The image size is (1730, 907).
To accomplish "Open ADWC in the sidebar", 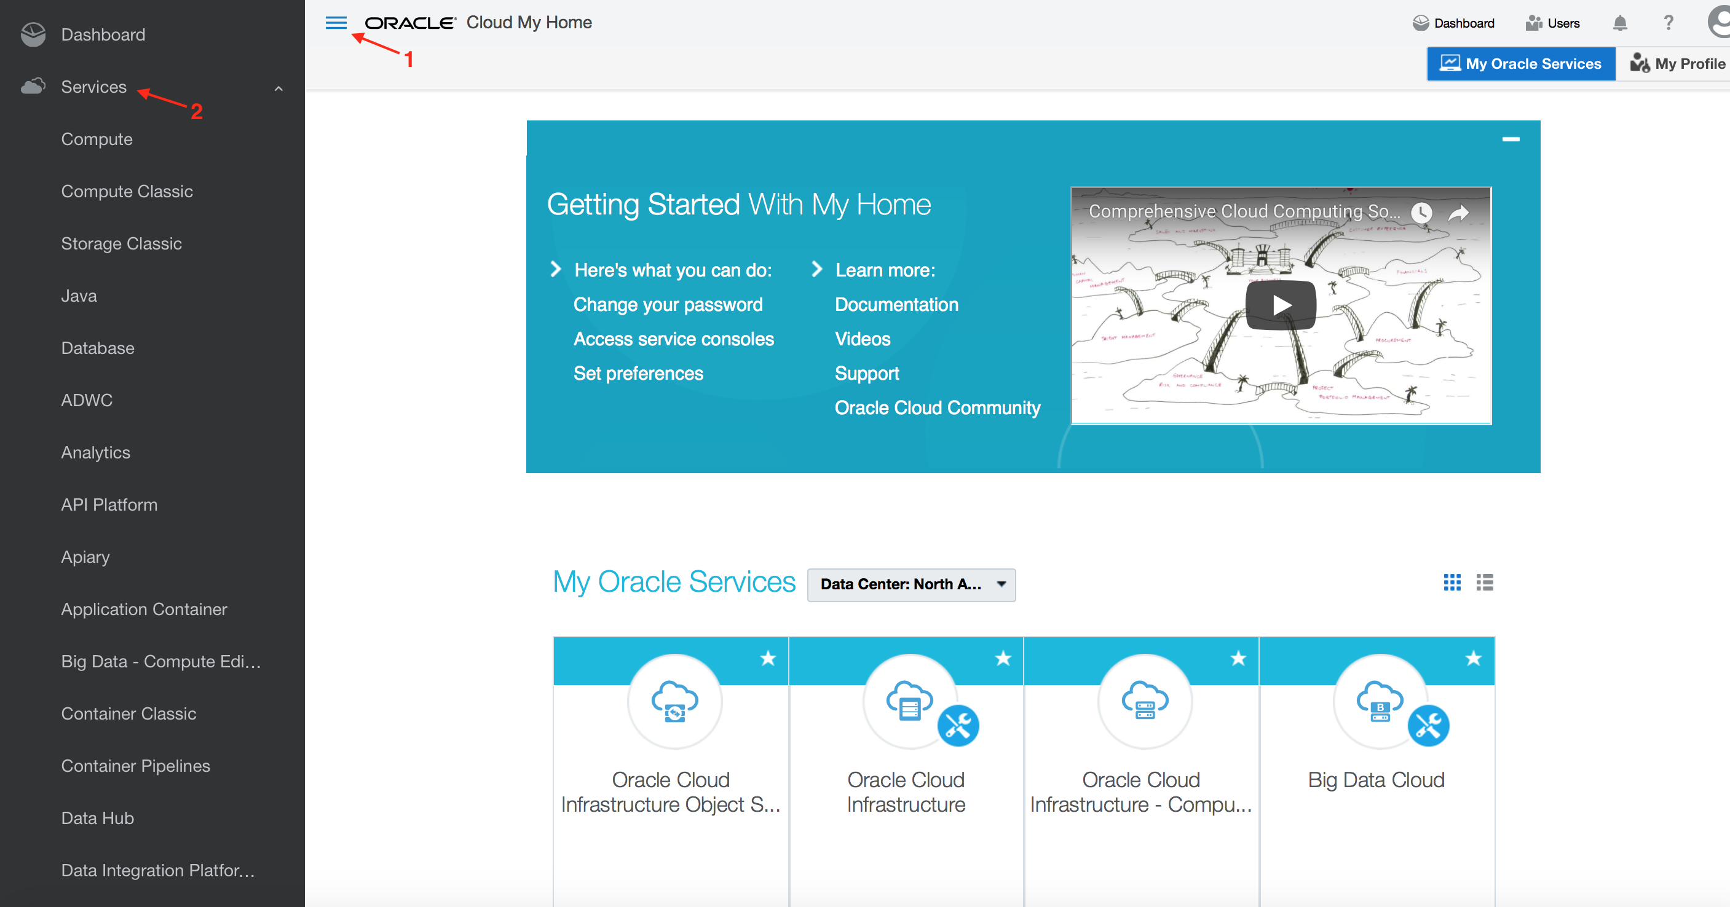I will click(x=87, y=400).
